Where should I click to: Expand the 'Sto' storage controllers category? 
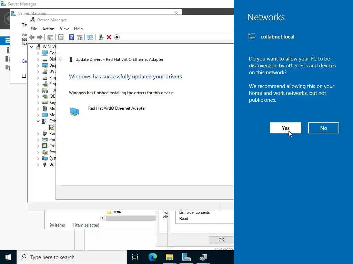point(38,152)
